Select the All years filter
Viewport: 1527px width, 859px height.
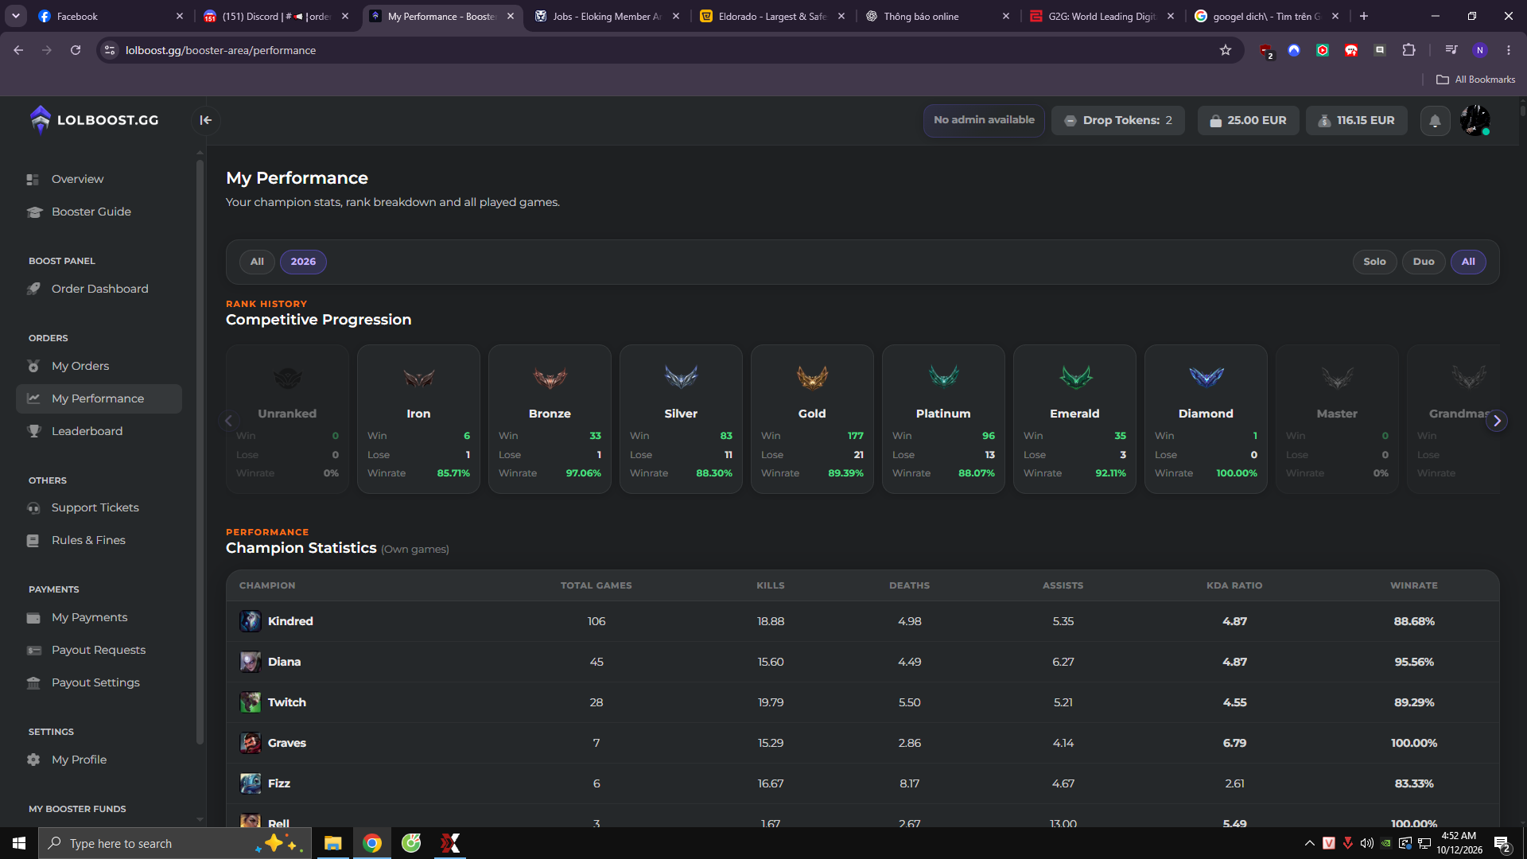click(x=257, y=262)
